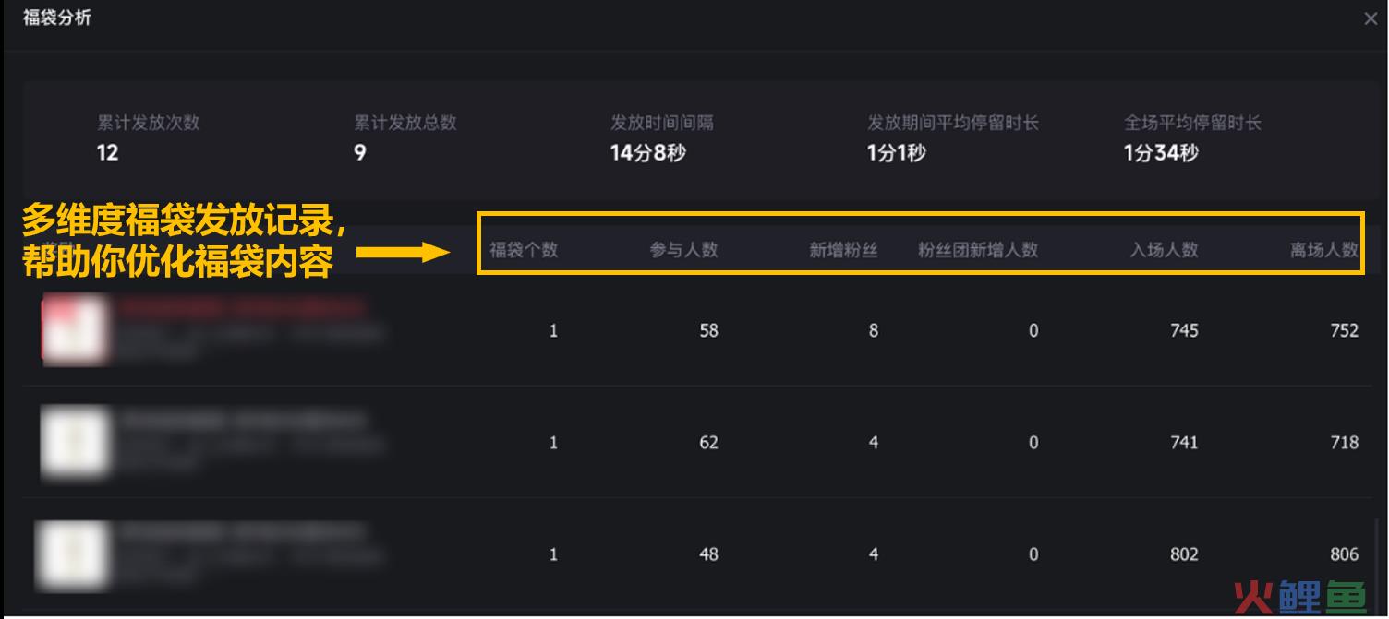
Task: Click the 粉丝团新增人数 column header
Action: 978,250
